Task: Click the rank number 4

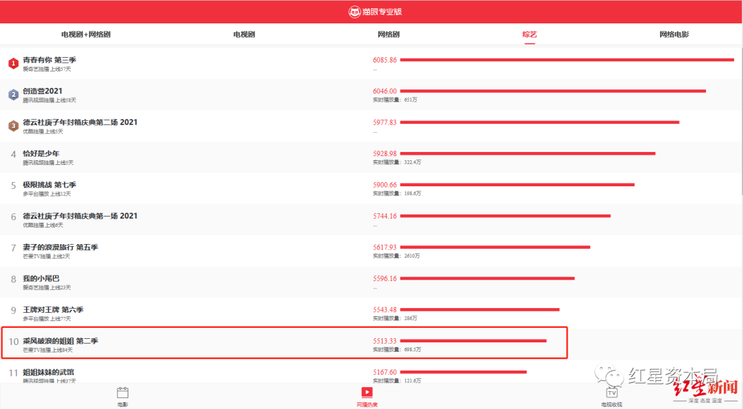Action: 13,155
